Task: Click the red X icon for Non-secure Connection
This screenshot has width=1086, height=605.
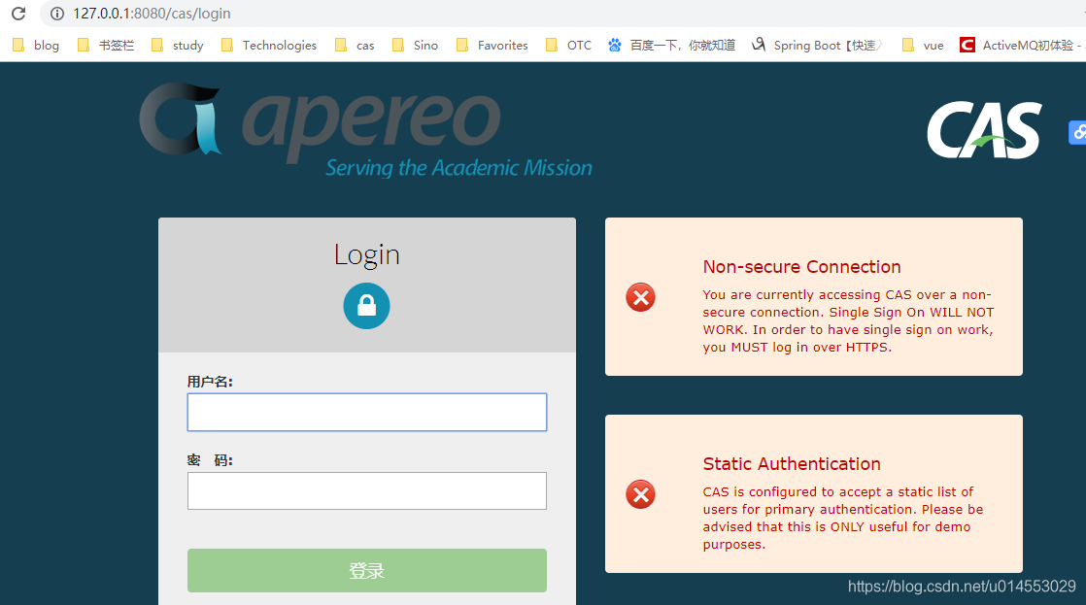Action: pos(641,298)
